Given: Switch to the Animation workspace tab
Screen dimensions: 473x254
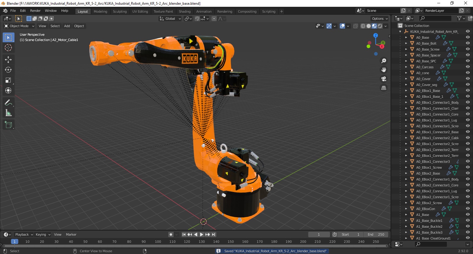Looking at the screenshot, I should pyautogui.click(x=204, y=12).
